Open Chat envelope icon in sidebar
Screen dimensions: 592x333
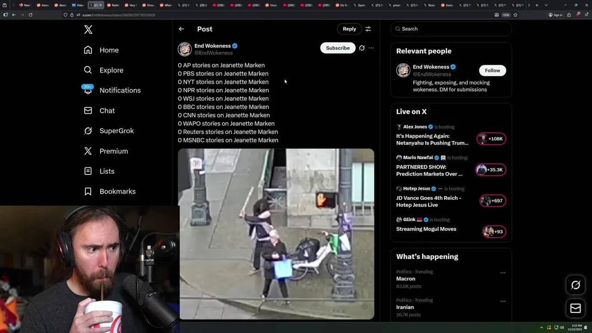coord(88,111)
